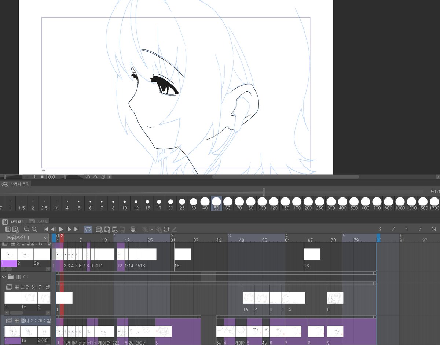Click the Specify cels icon
This screenshot has height=345, width=440.
(x=115, y=229)
